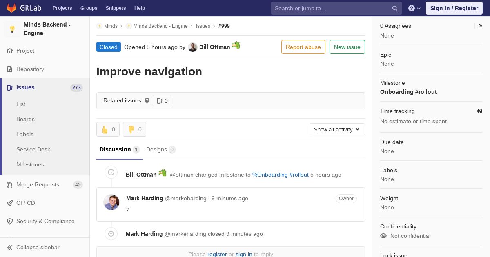Click the search magnifier icon
The height and width of the screenshot is (257, 490).
pyautogui.click(x=395, y=8)
